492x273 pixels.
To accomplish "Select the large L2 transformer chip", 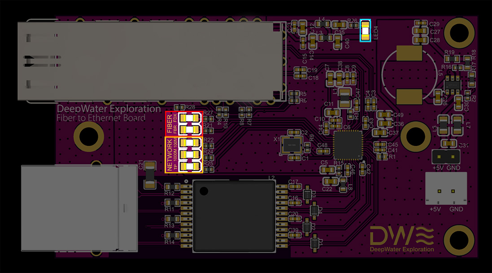I will [234, 216].
